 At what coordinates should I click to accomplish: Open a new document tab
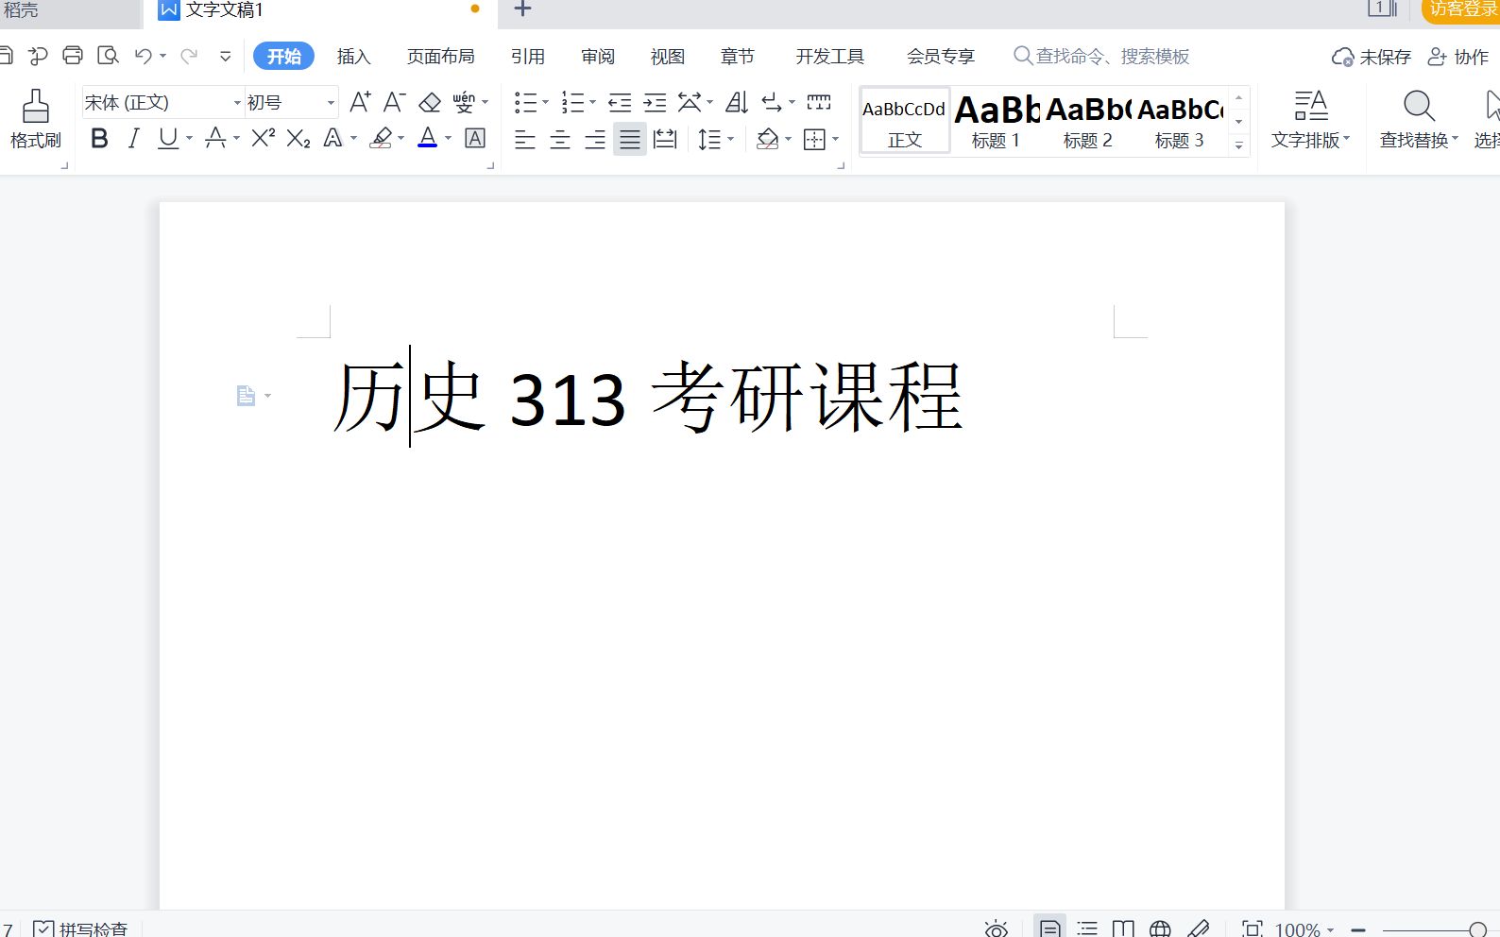coord(522,9)
